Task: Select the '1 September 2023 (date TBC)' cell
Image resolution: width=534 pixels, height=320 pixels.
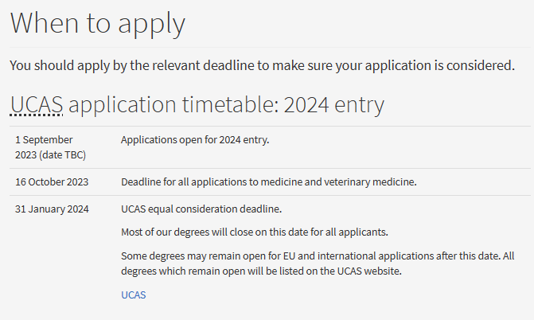Action: pos(50,147)
